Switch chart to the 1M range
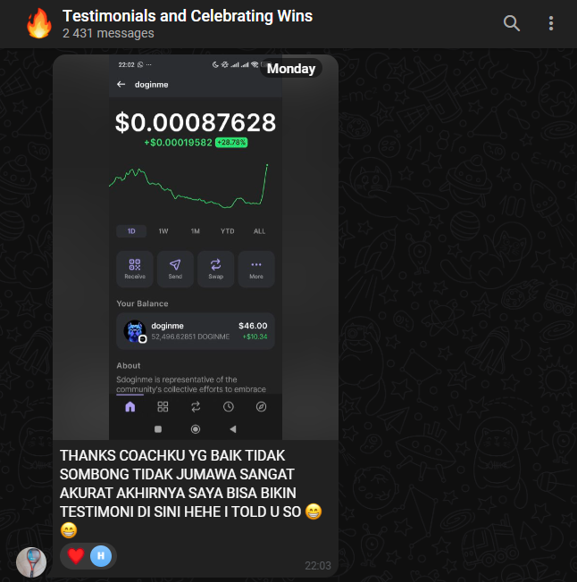577x582 pixels. pos(196,231)
